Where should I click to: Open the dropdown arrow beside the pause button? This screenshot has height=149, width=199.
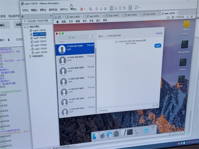[85, 9]
